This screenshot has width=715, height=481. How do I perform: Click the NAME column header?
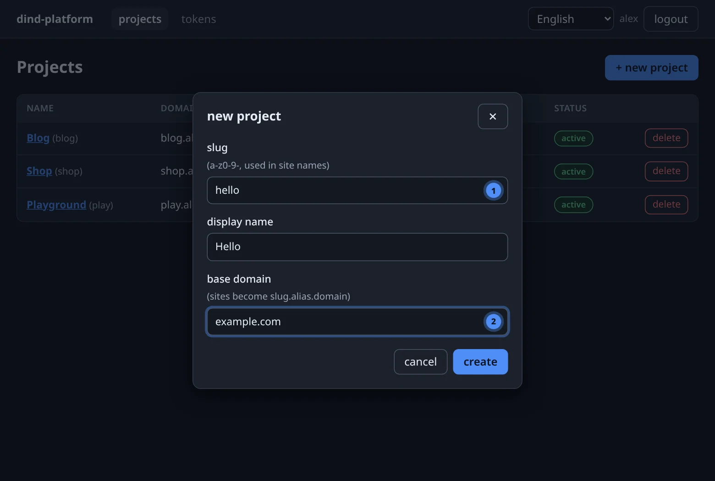[40, 109]
